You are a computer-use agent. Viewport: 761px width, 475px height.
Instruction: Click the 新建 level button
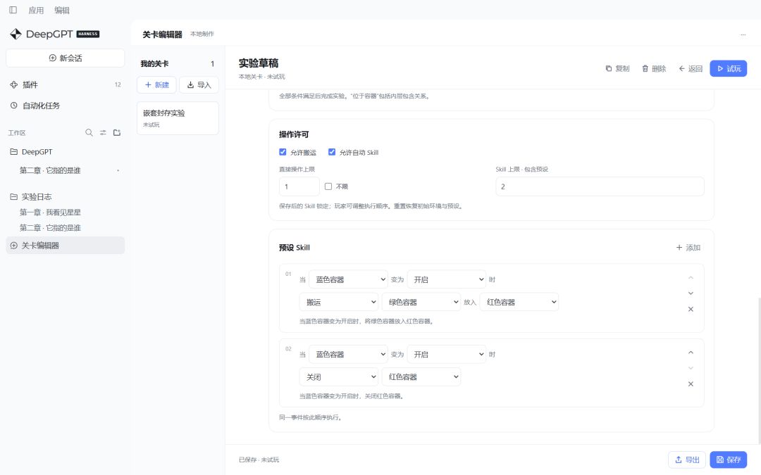click(x=156, y=85)
